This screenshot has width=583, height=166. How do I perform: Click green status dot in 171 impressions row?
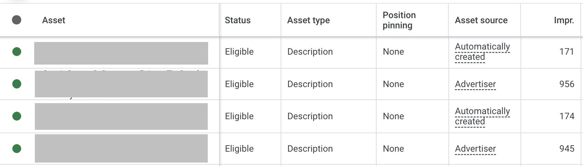coord(17,52)
